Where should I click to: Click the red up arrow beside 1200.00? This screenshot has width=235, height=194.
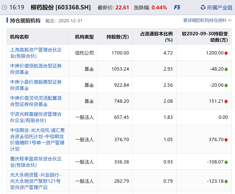tap(226, 53)
